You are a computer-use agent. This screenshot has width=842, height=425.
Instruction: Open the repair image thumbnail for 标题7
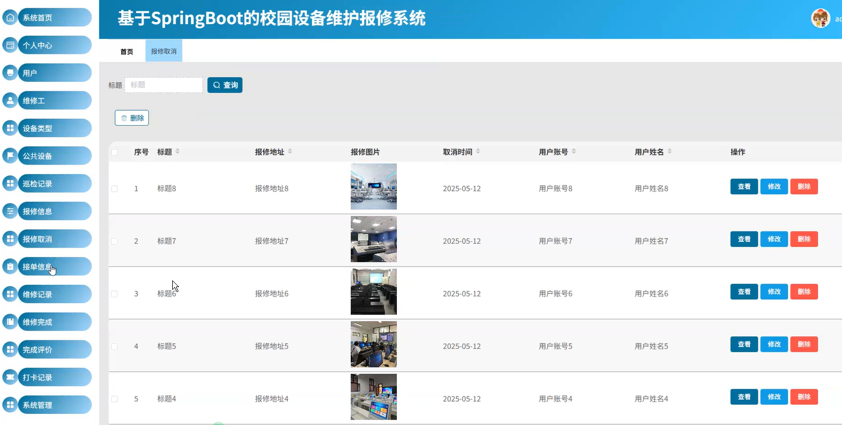373,239
